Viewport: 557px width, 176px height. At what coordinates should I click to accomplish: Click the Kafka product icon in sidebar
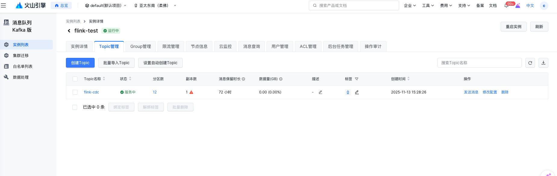pos(6,22)
